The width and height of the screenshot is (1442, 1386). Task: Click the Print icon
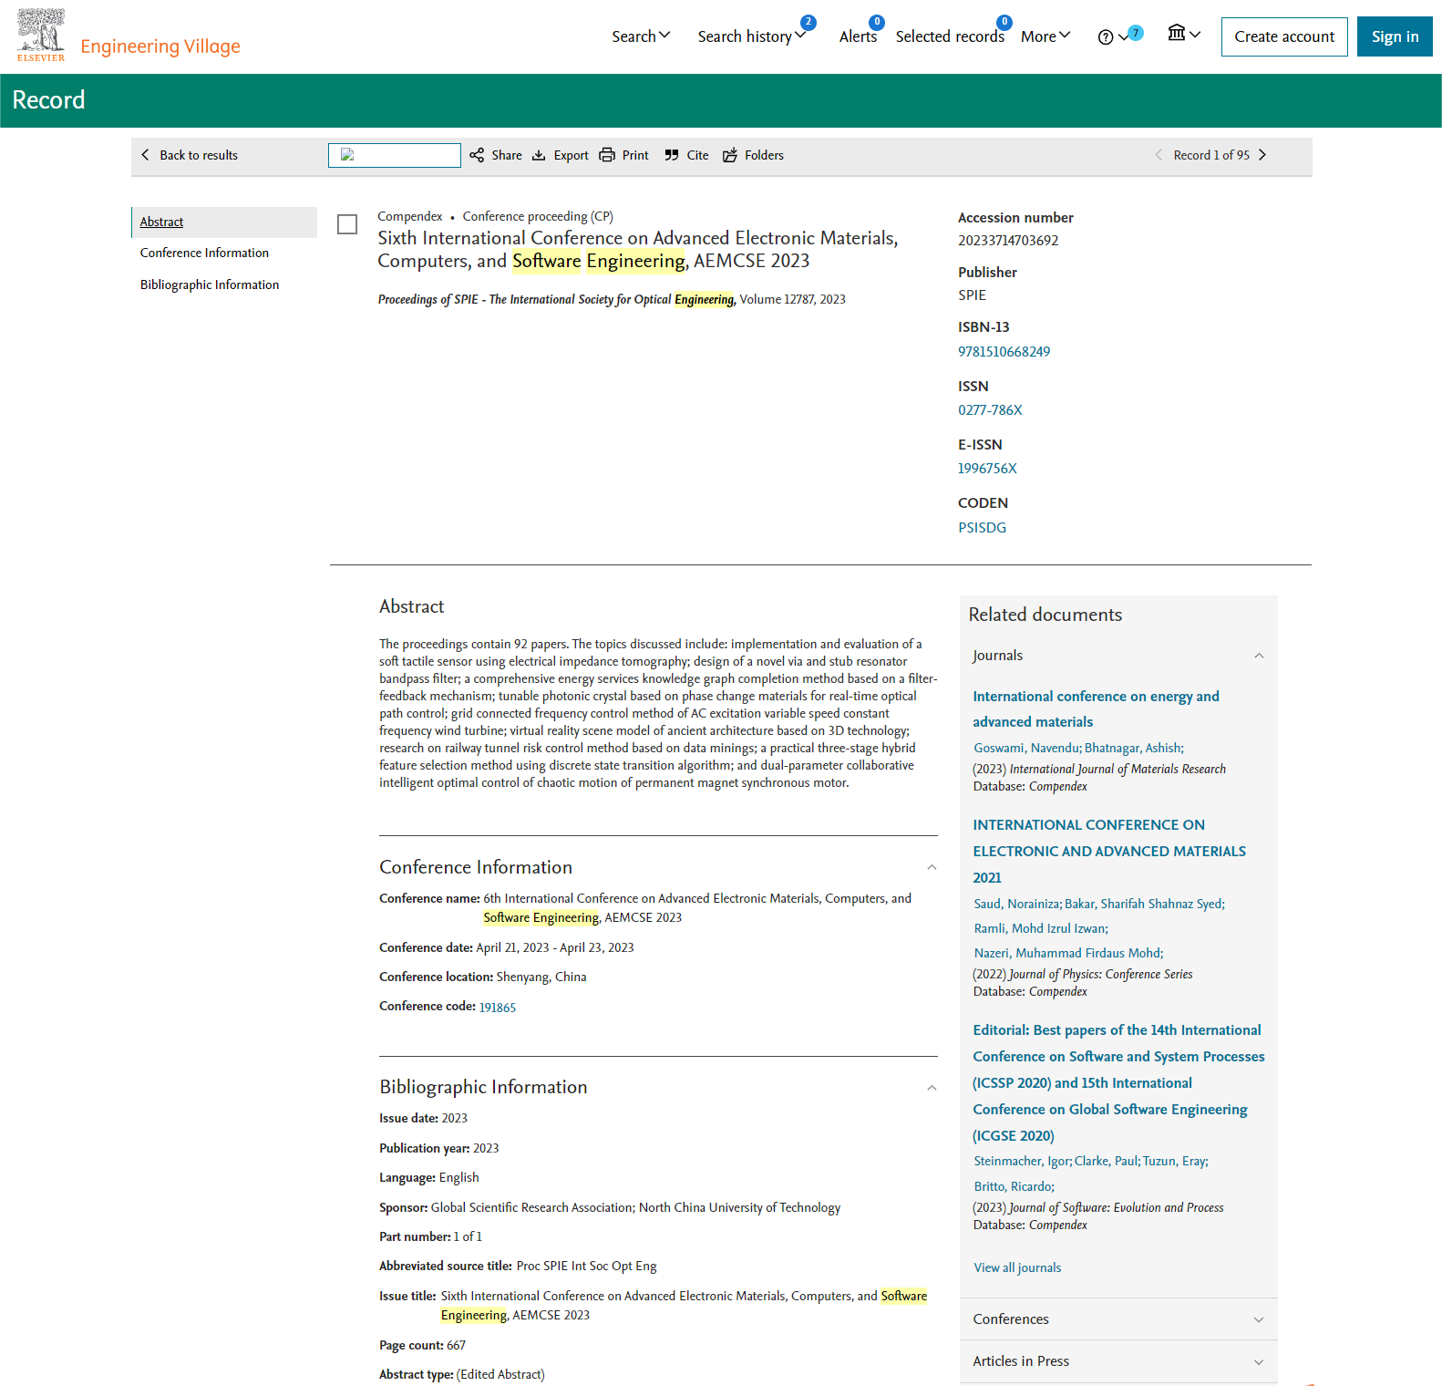(x=607, y=155)
